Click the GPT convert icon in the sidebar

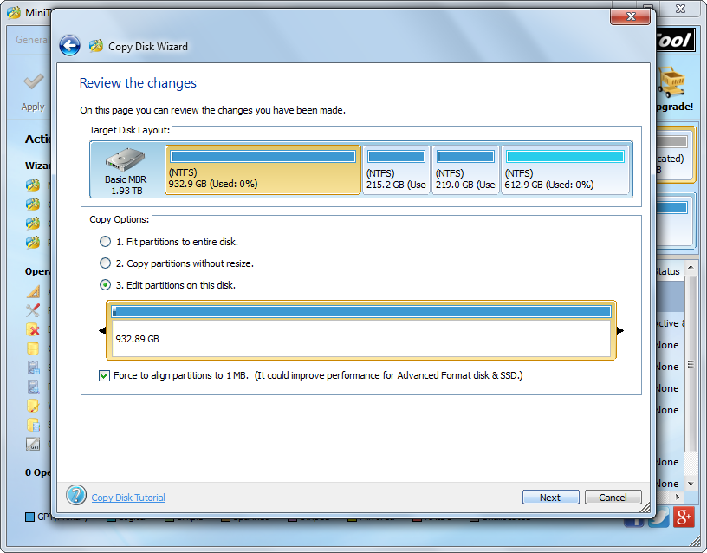click(x=33, y=445)
